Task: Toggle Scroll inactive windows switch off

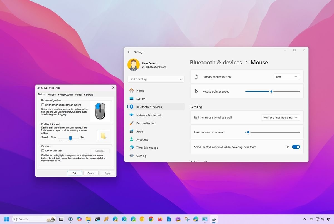Action: (x=296, y=147)
